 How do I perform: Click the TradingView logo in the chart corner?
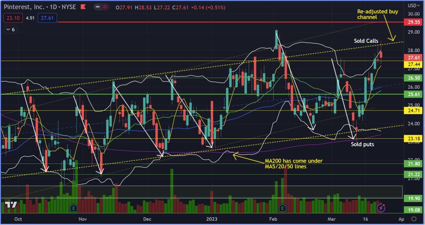click(x=11, y=205)
